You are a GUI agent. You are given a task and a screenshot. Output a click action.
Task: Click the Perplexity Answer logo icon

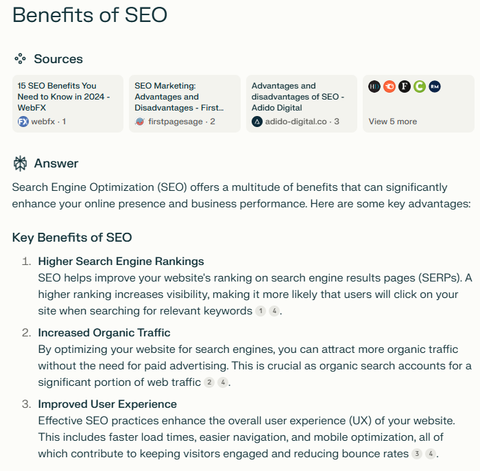tap(20, 163)
